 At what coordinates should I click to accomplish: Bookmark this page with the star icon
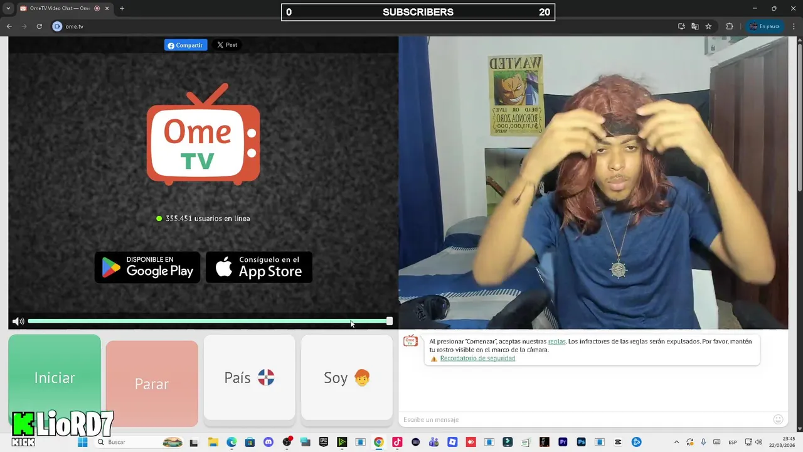click(708, 26)
